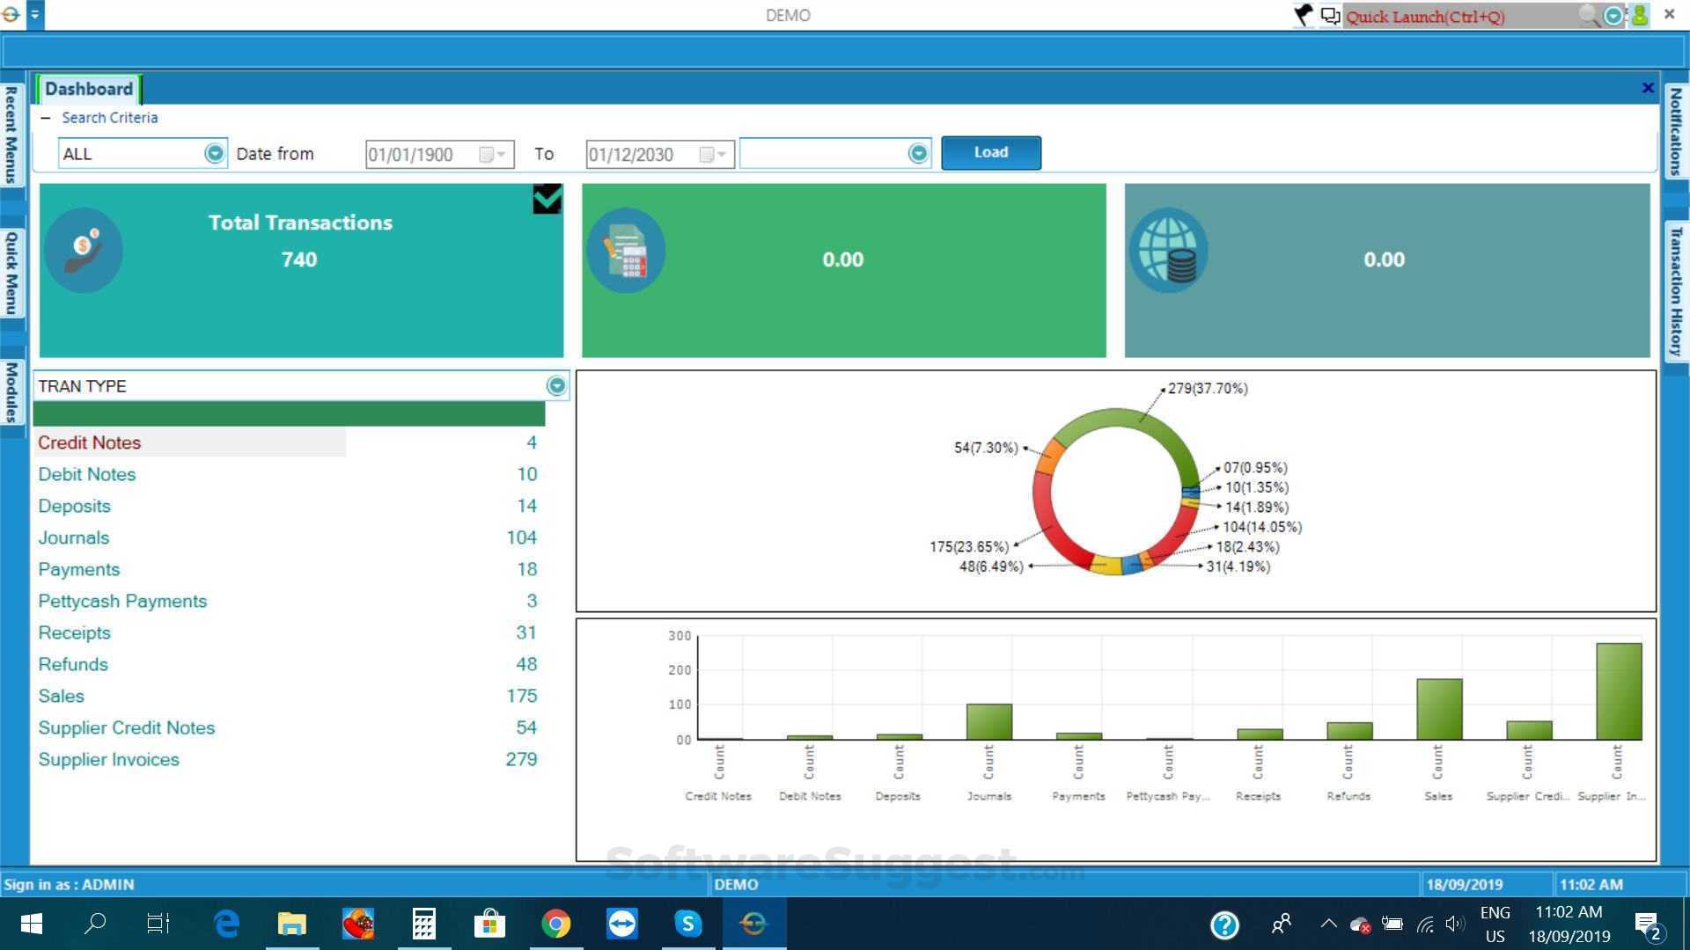Collapse the Search Criteria section

[46, 118]
